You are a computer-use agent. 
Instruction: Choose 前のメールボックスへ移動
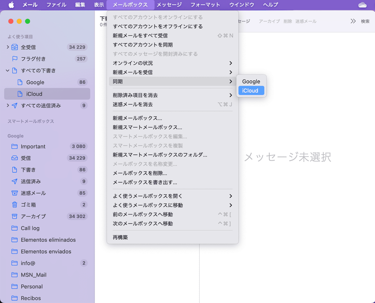click(x=173, y=214)
